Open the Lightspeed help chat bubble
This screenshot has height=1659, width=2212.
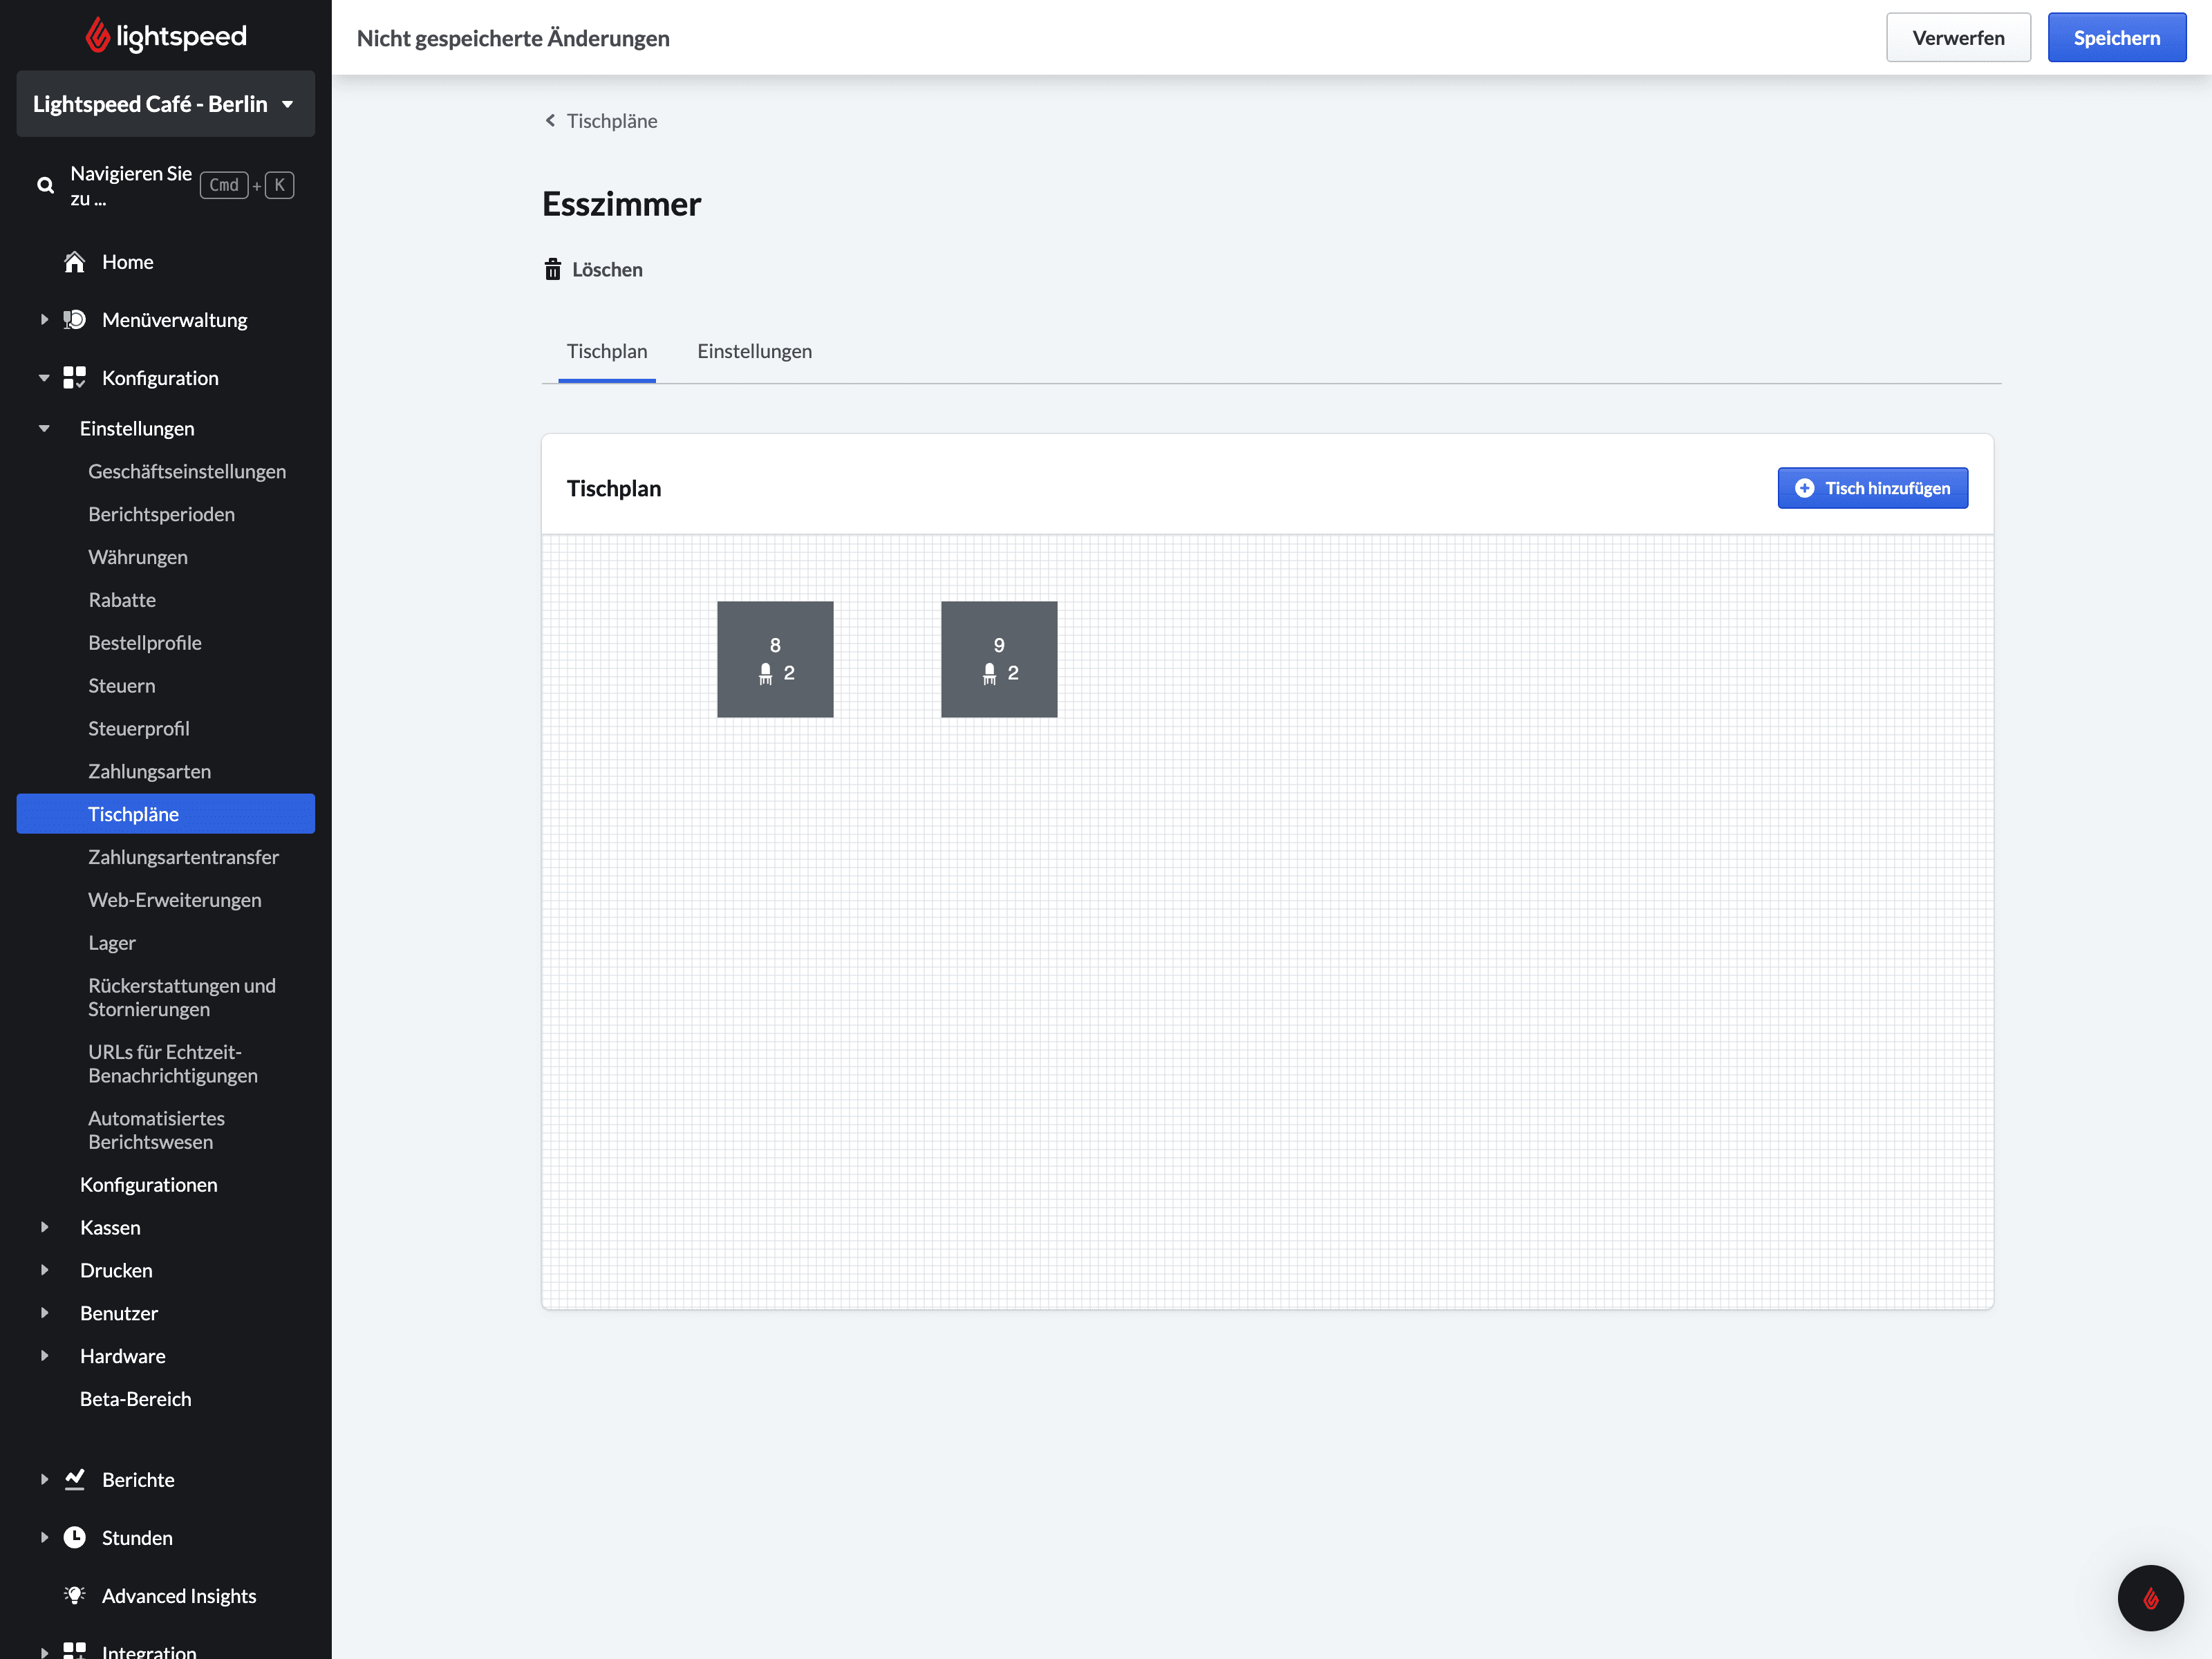click(2150, 1598)
